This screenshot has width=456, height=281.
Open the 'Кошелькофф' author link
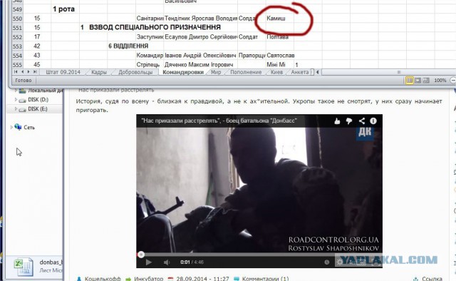coord(103,279)
